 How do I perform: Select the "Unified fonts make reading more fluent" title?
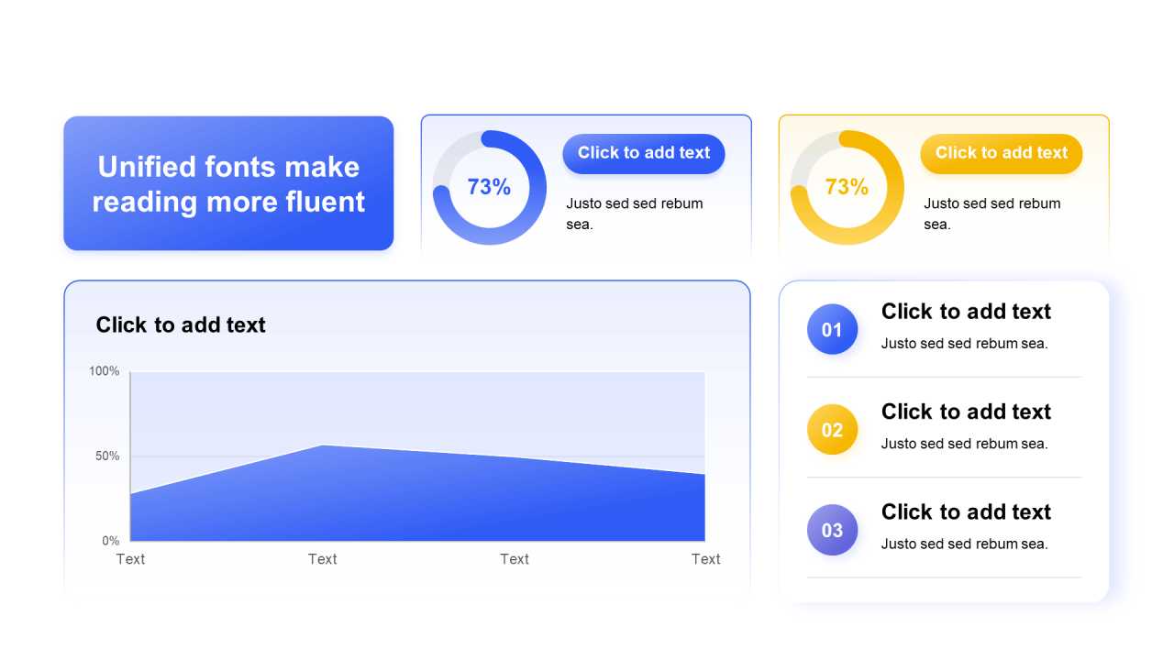click(x=228, y=183)
